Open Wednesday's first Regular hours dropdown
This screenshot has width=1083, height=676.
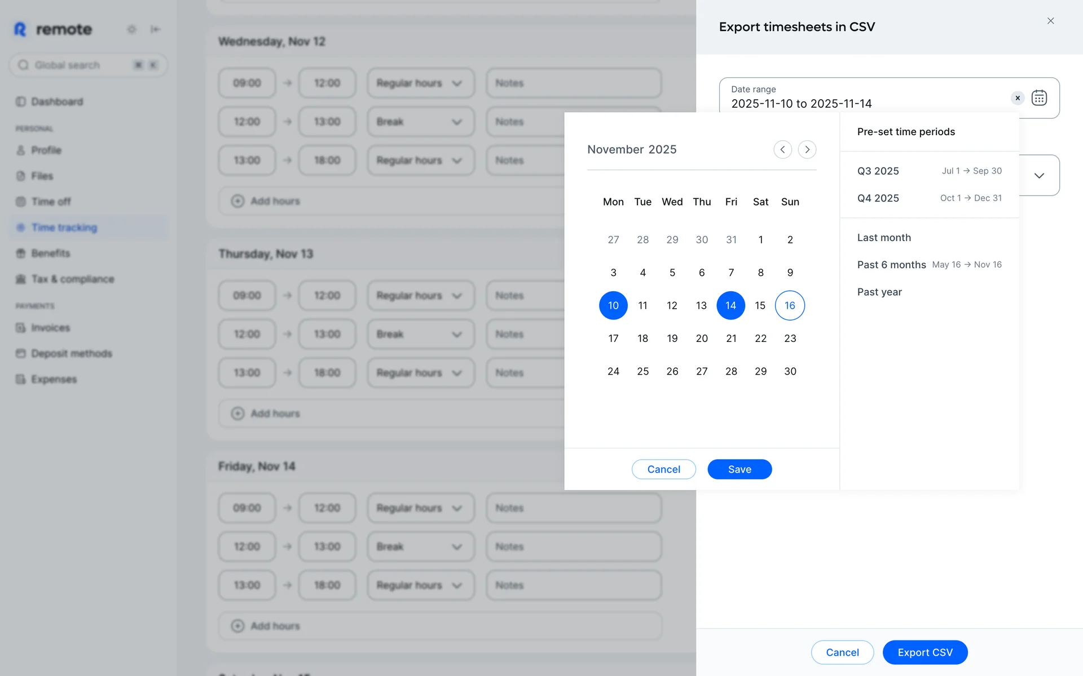point(420,83)
